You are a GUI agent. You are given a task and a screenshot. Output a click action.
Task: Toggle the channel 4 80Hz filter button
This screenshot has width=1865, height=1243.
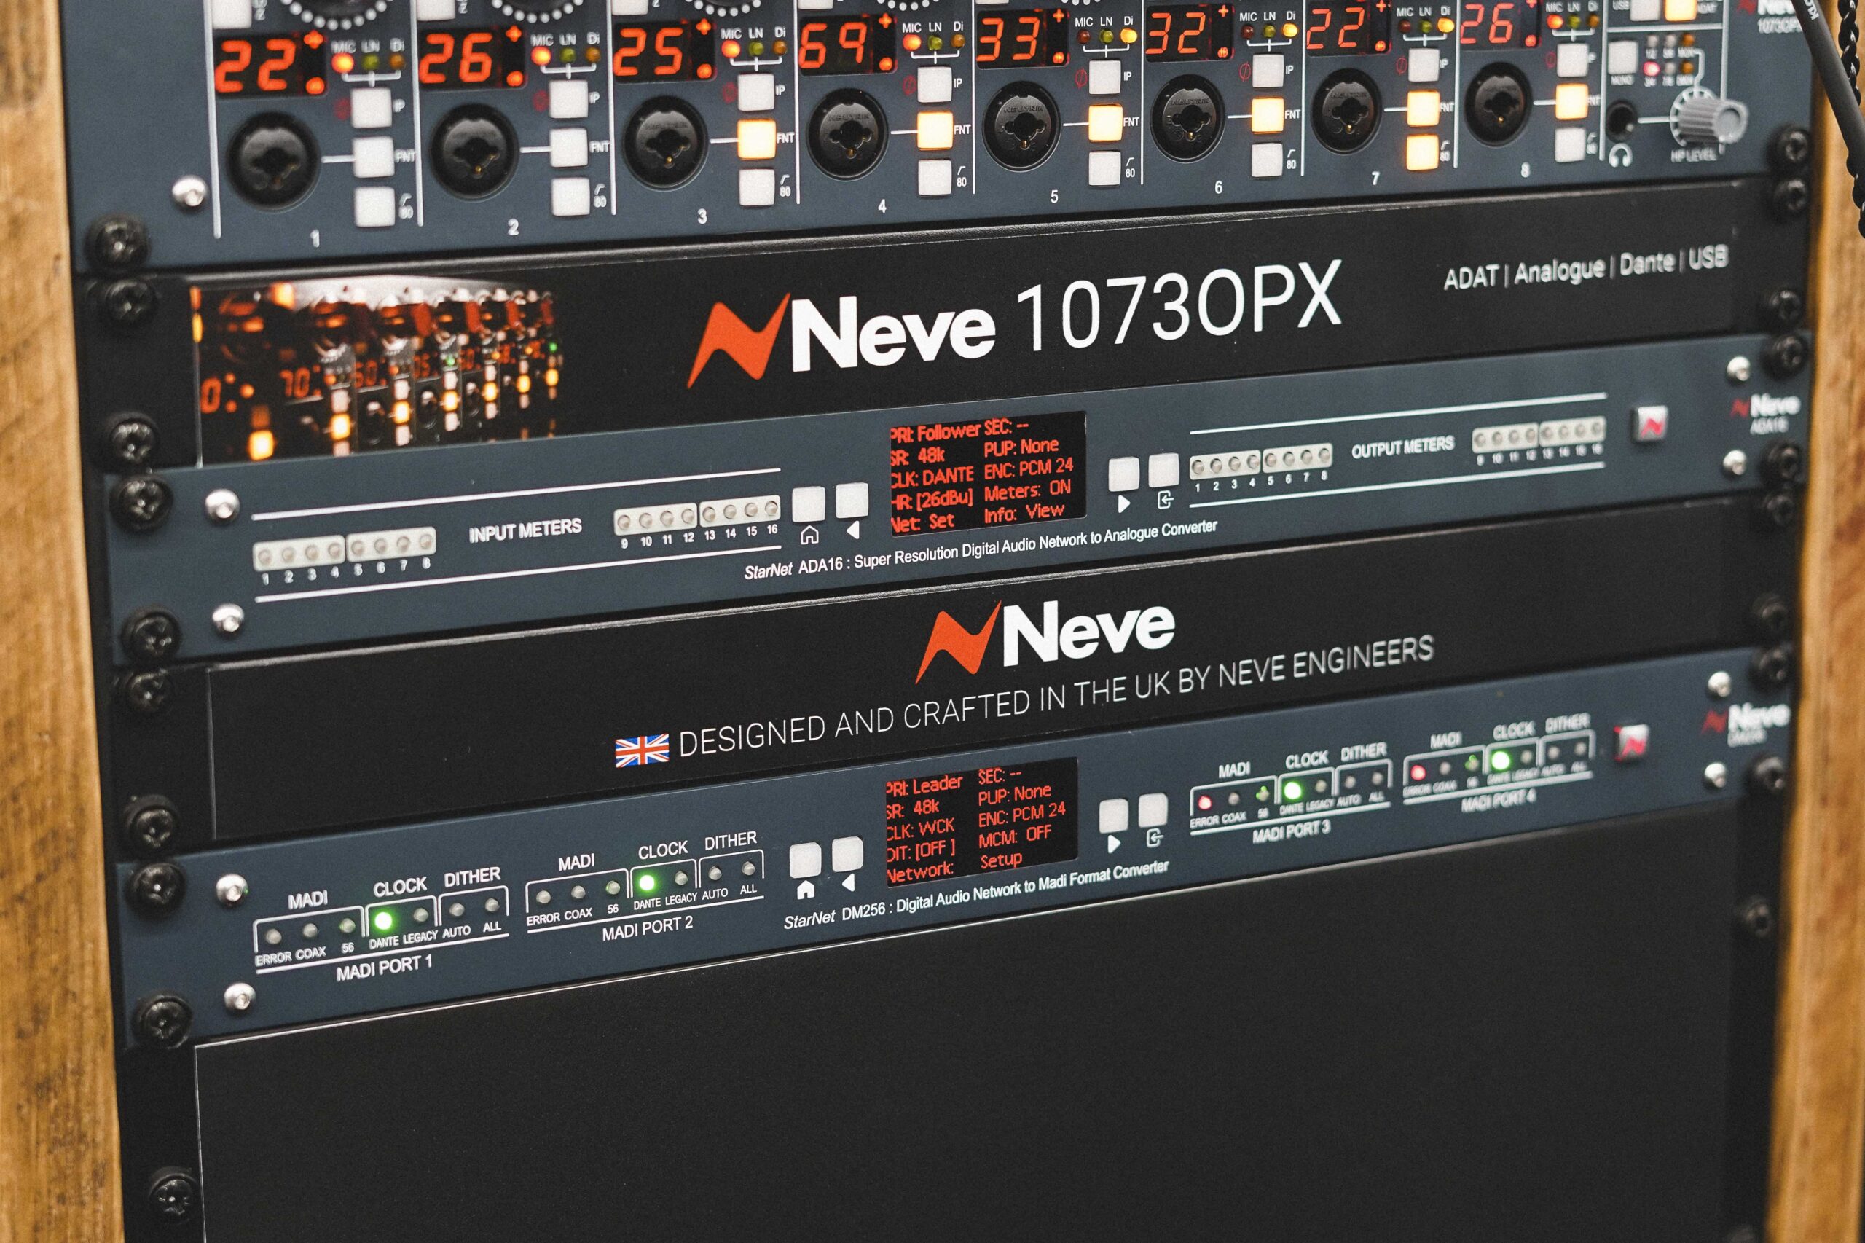click(935, 177)
